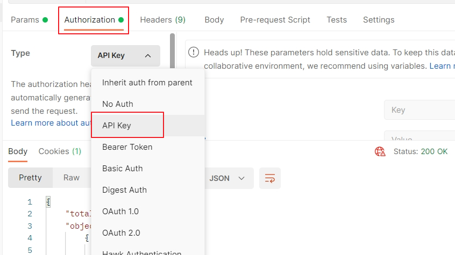Select OAuth 2.0 option
Viewport: 455px width, 255px height.
pos(147,232)
